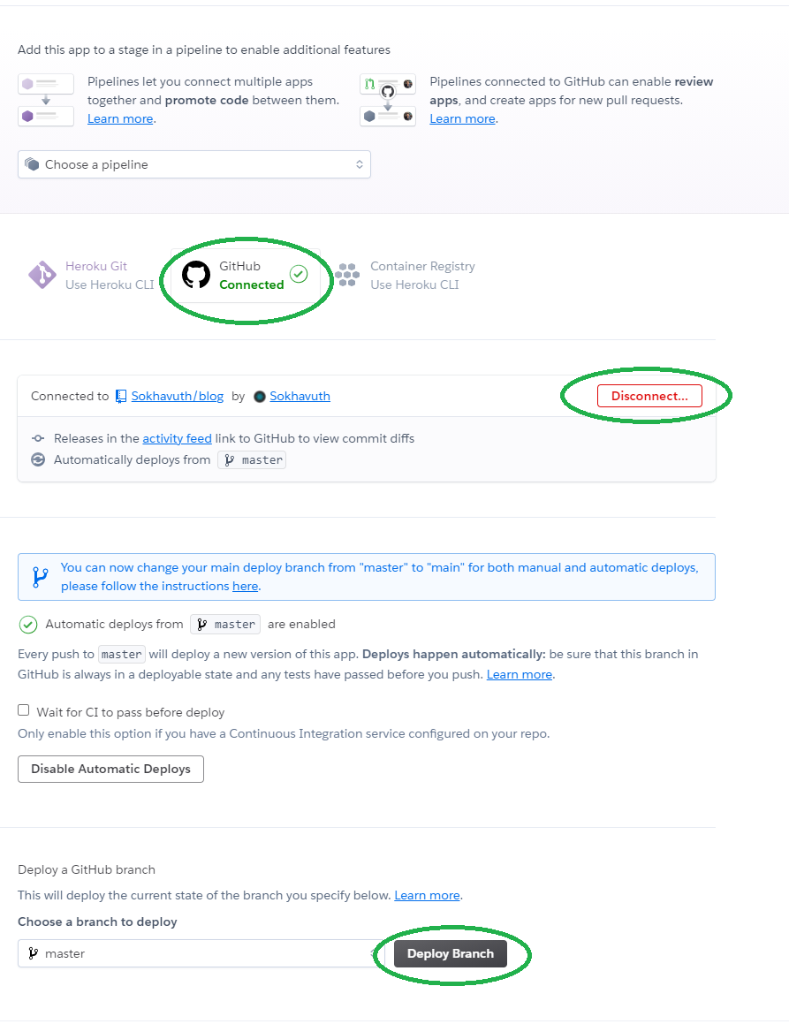Image resolution: width=789 pixels, height=1024 pixels.
Task: Select the Container Registry deployment method
Action: 405,275
